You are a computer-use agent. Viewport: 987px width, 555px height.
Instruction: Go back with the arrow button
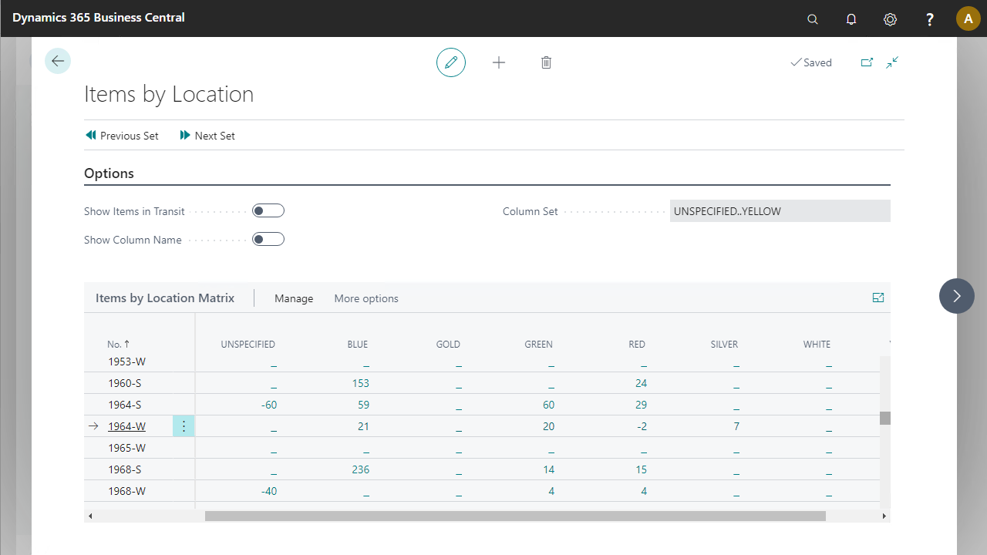click(x=58, y=61)
